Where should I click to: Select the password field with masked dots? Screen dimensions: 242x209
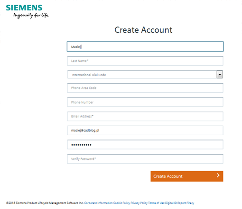pos(145,145)
